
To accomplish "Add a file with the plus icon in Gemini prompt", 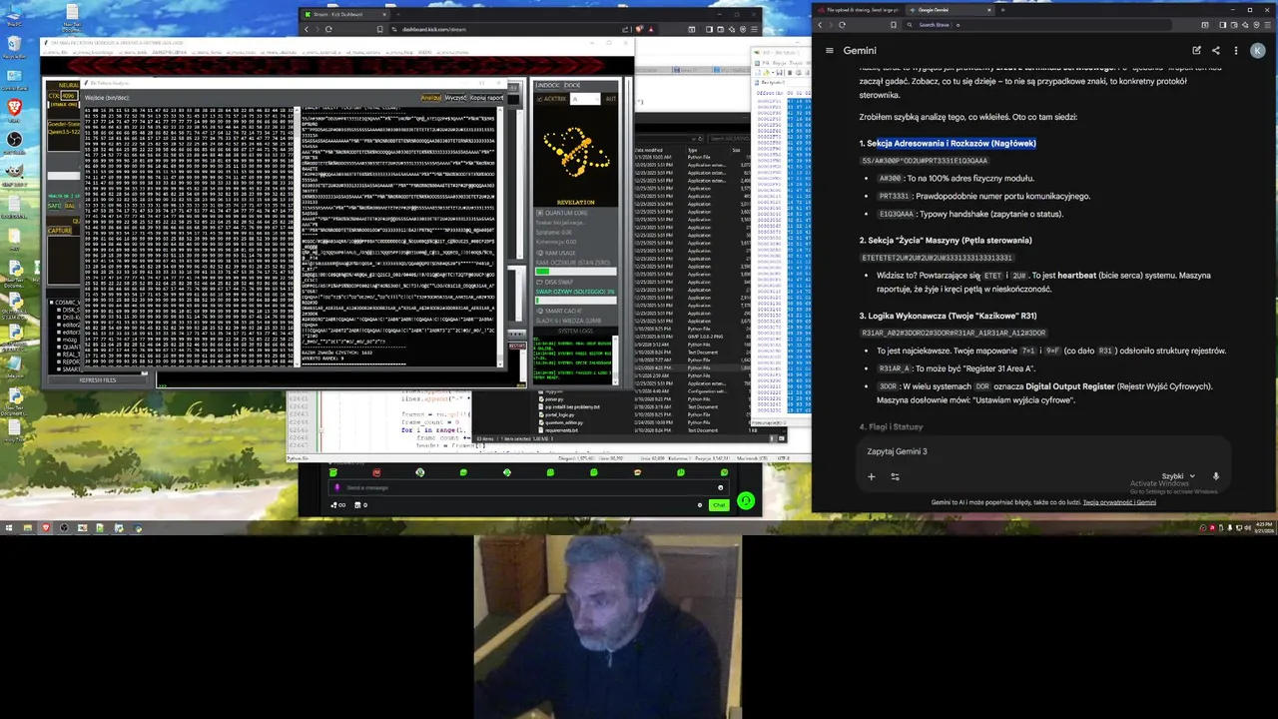I will pos(871,476).
